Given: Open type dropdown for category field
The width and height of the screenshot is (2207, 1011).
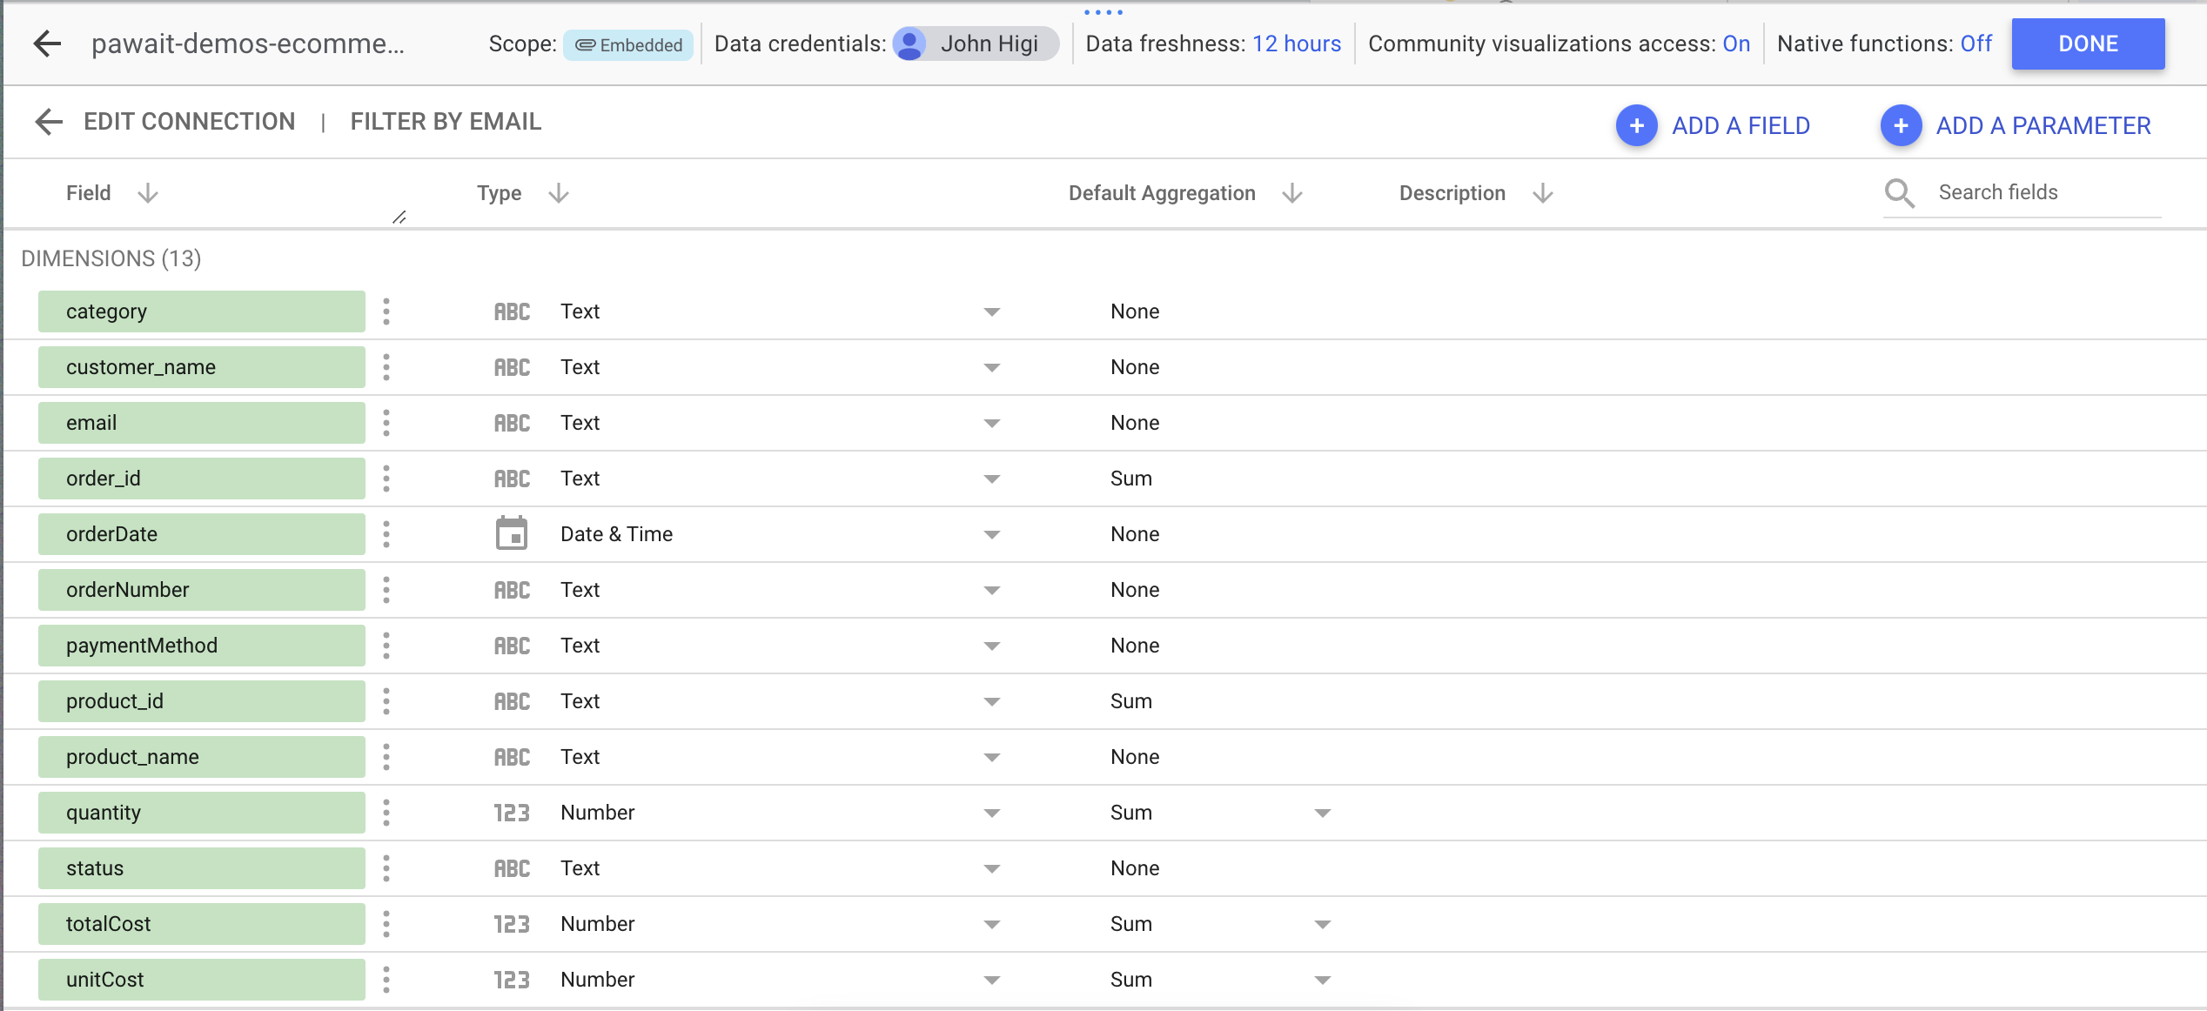Looking at the screenshot, I should click(x=991, y=311).
